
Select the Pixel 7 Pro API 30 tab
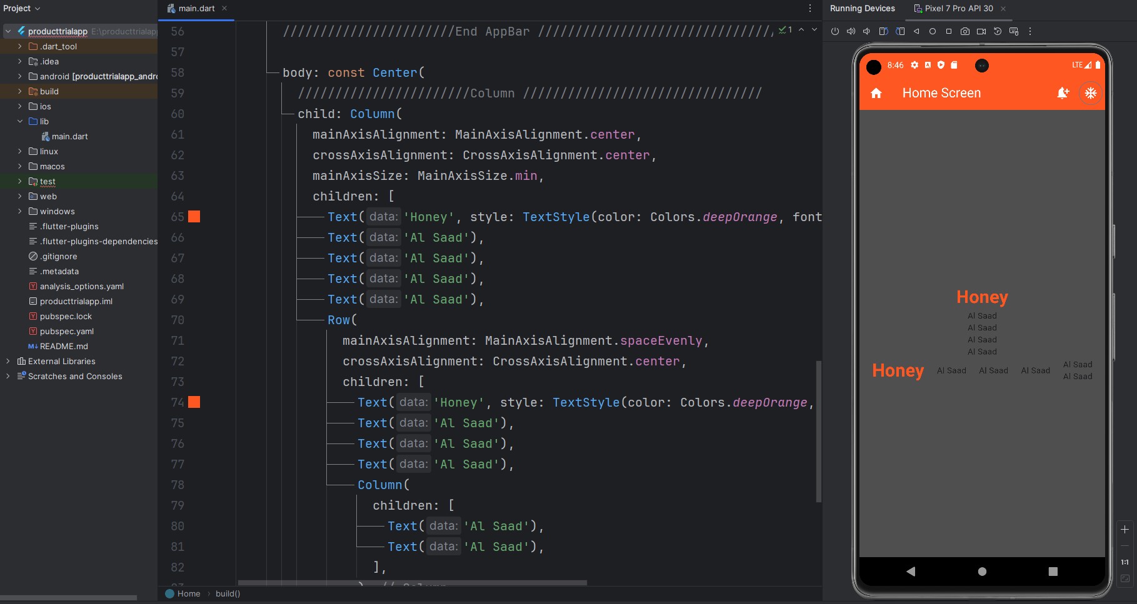958,8
